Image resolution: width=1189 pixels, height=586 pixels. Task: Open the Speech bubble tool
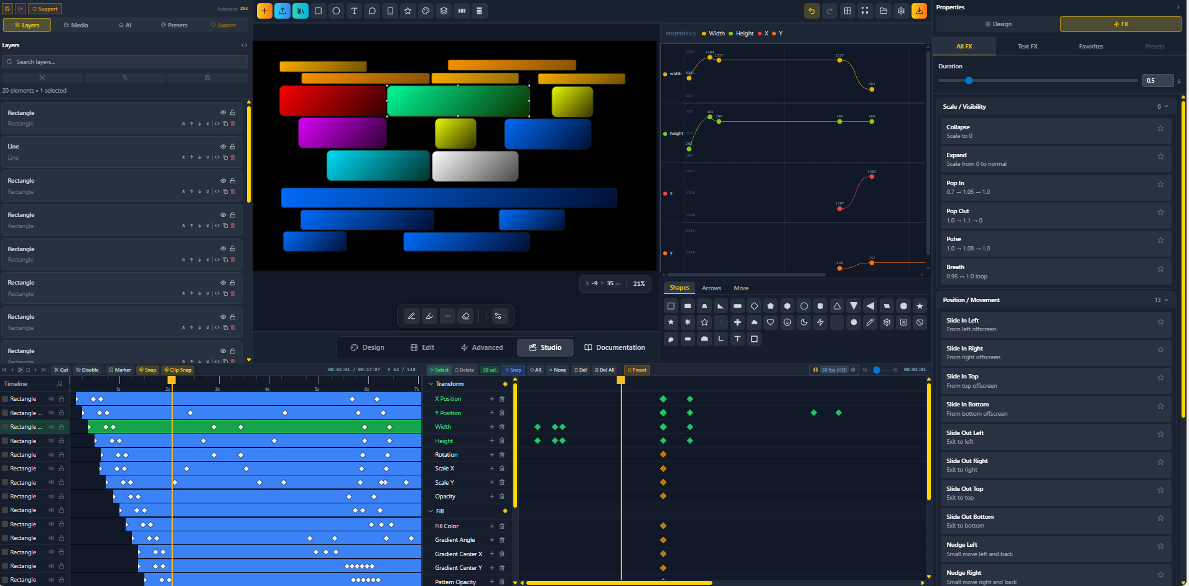[x=372, y=11]
